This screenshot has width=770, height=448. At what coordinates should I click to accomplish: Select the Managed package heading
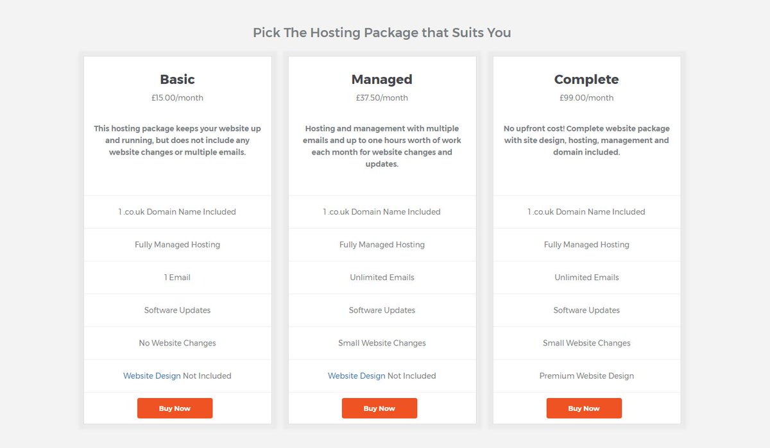click(382, 79)
